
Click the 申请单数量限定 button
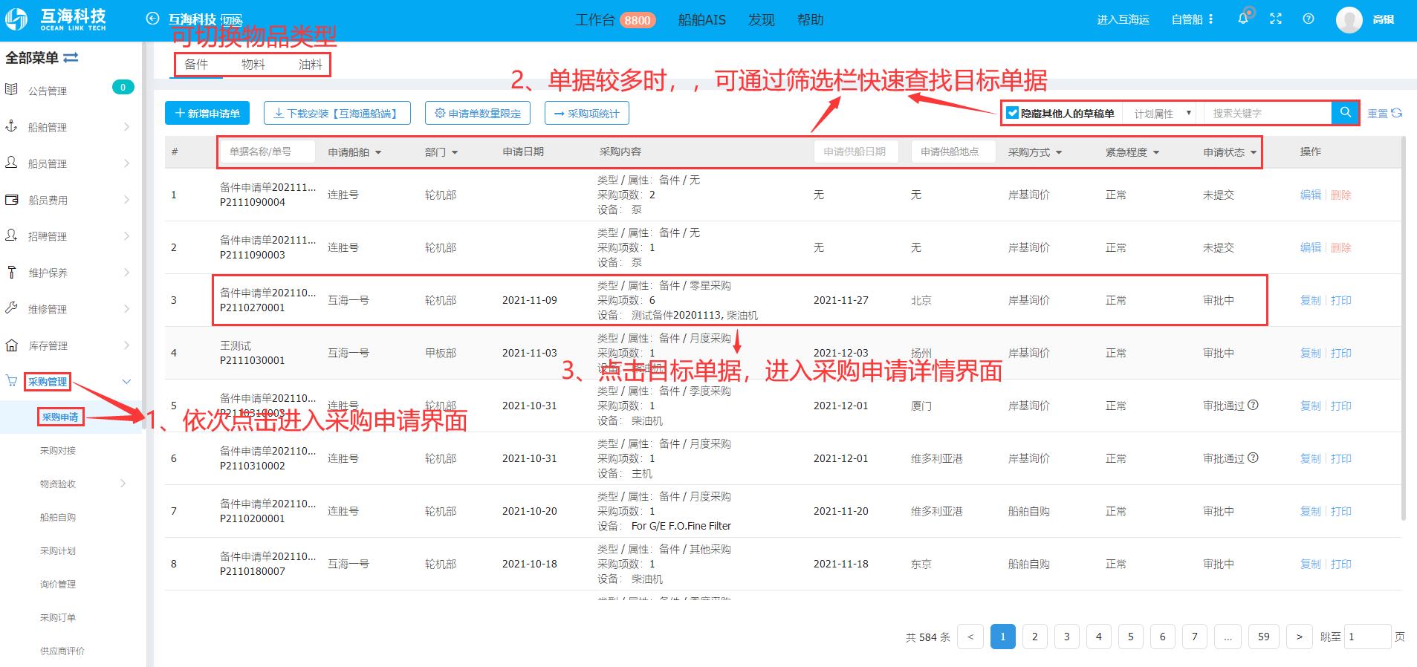(x=478, y=113)
